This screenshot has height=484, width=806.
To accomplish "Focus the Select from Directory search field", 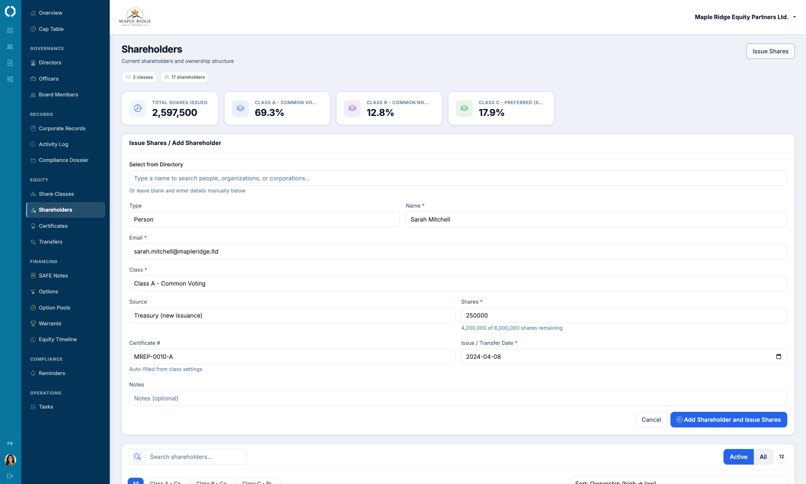I will tap(458, 178).
